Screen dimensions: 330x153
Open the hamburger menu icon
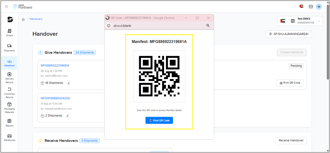click(x=7, y=7)
